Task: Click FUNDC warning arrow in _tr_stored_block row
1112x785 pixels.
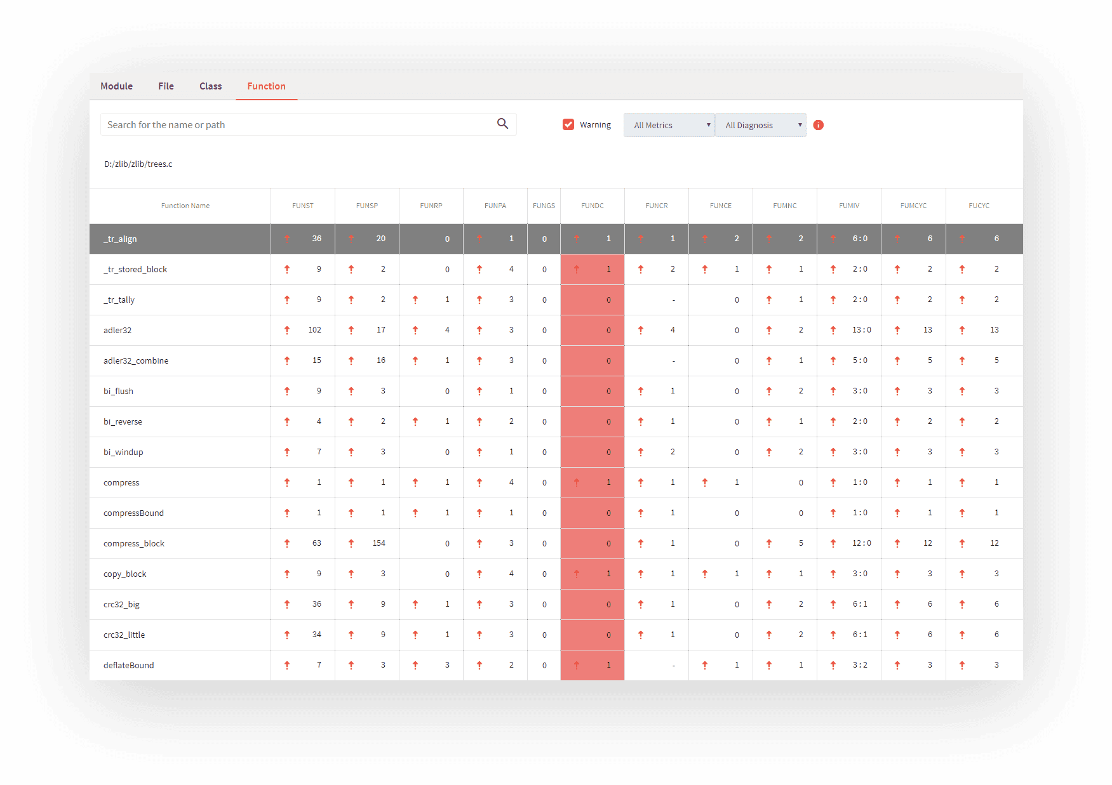Action: click(577, 269)
